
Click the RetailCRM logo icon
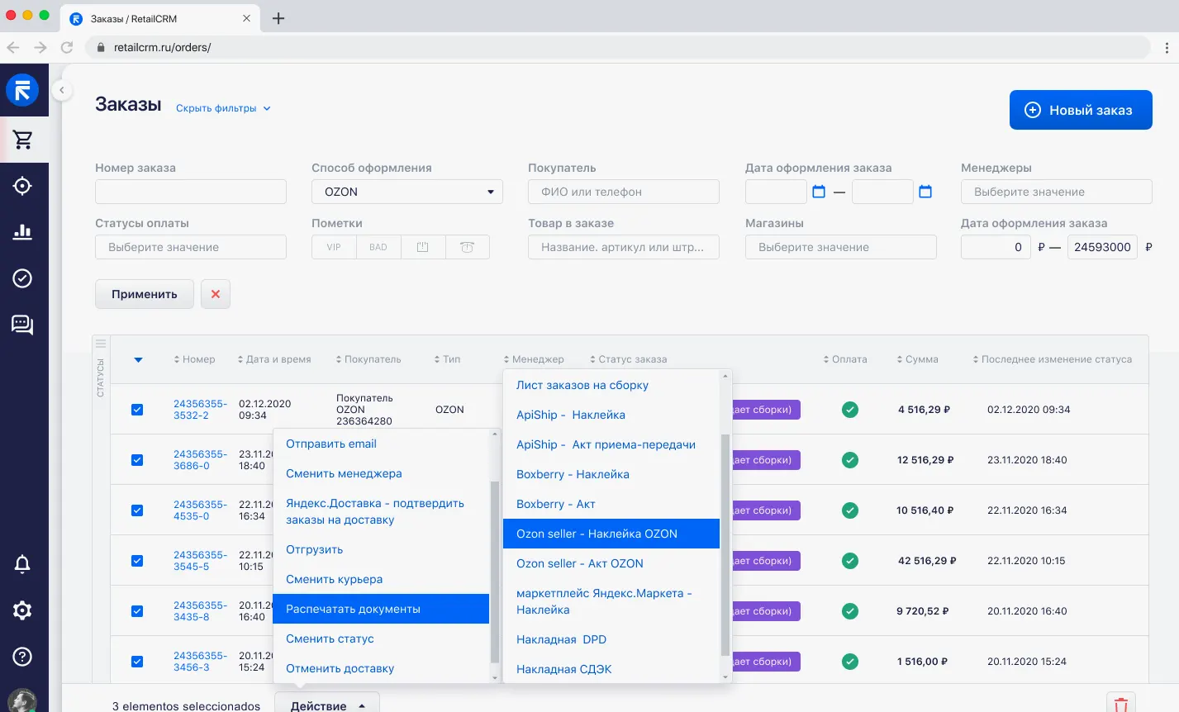22,90
